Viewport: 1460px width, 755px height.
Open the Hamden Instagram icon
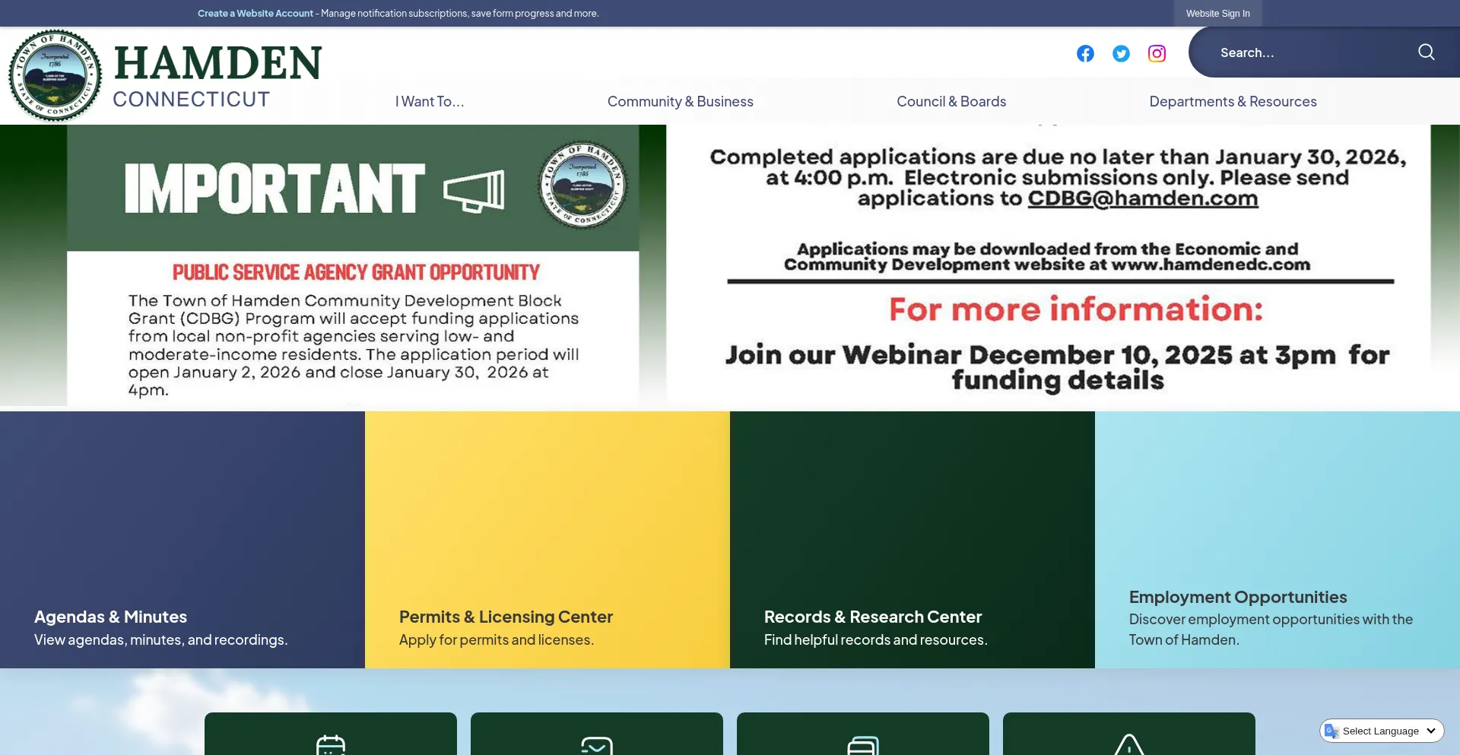click(x=1157, y=53)
